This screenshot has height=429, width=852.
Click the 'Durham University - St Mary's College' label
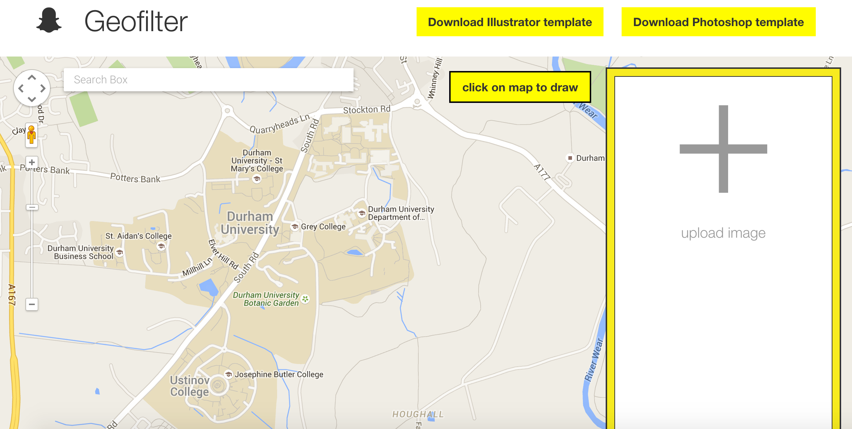(257, 161)
